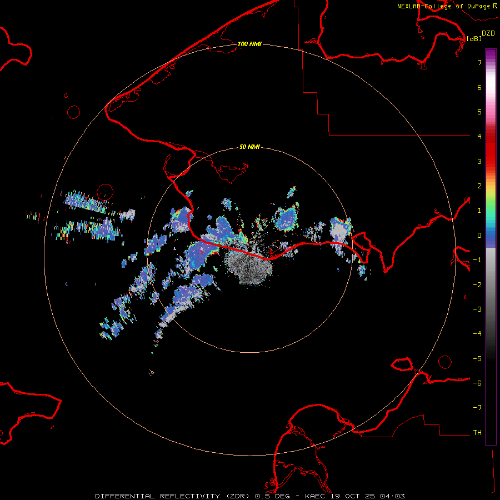Pick the "-7" value on the color scale
Image resolution: width=500 pixels, height=500 pixels.
pos(477,408)
